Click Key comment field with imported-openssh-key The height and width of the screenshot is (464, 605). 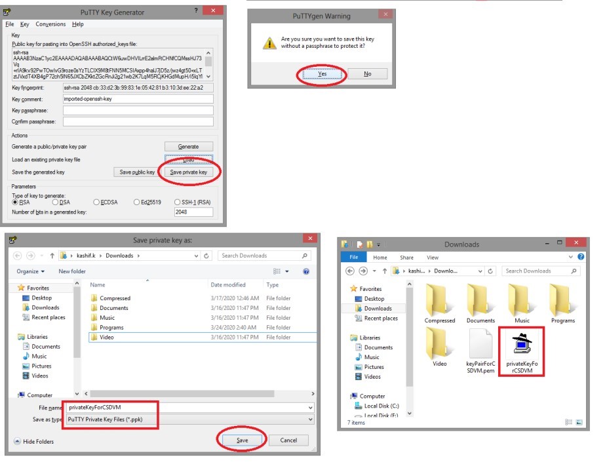point(138,99)
